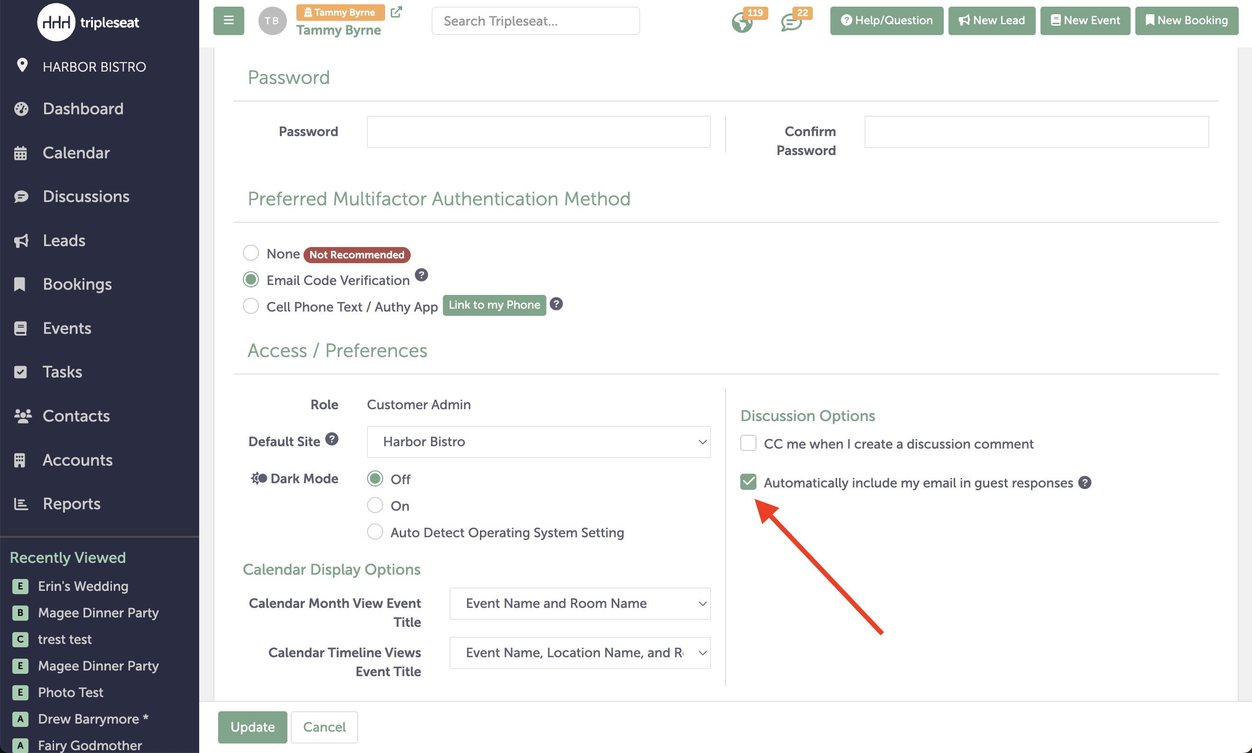This screenshot has height=753, width=1252.
Task: Click the Bookings bookmark icon
Action: point(20,284)
